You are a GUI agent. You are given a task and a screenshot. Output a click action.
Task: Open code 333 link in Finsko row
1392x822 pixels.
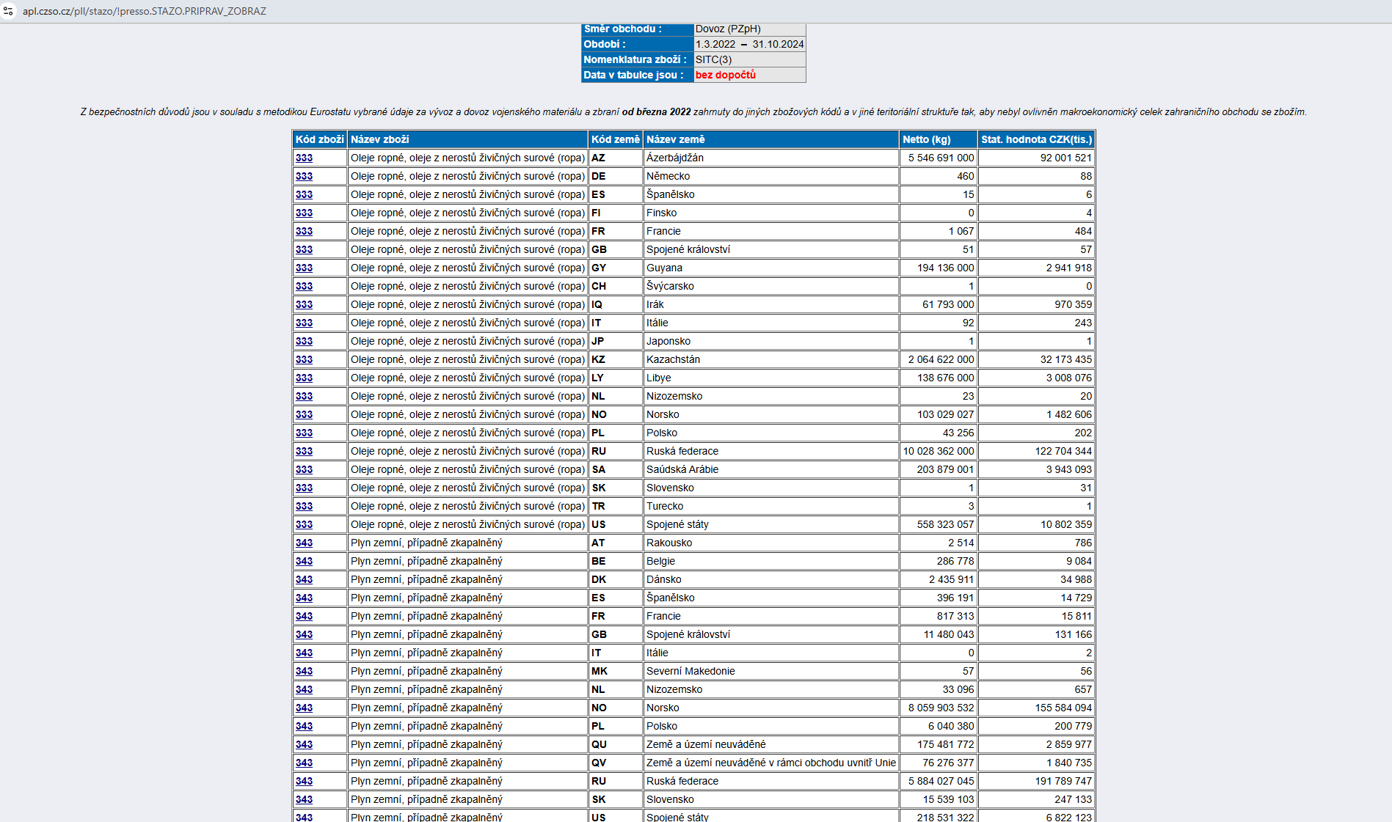pos(304,213)
